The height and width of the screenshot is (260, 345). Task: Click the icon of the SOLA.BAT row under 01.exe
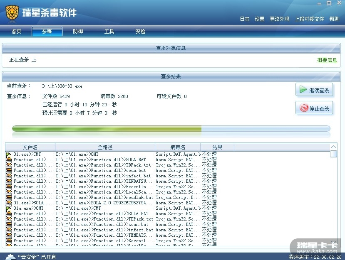pyautogui.click(x=9, y=159)
